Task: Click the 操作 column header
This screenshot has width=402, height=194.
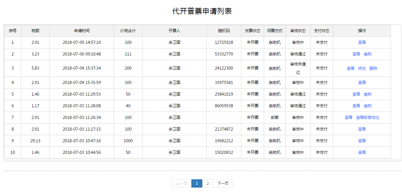Action: pyautogui.click(x=362, y=31)
